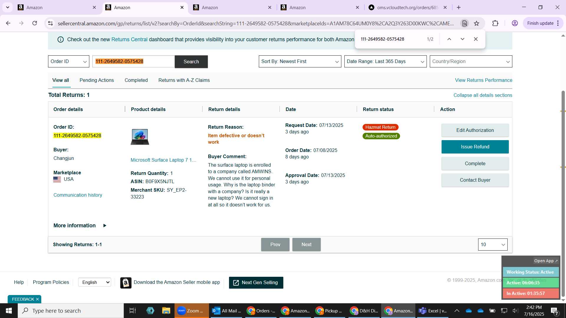566x318 pixels.
Task: Open the browser extensions puzzle icon
Action: pyautogui.click(x=496, y=23)
